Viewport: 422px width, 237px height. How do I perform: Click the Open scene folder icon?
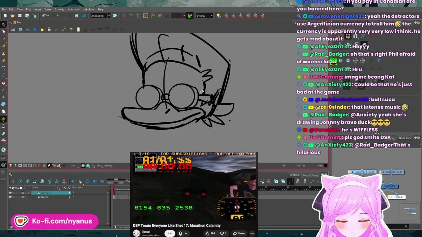coord(12,16)
